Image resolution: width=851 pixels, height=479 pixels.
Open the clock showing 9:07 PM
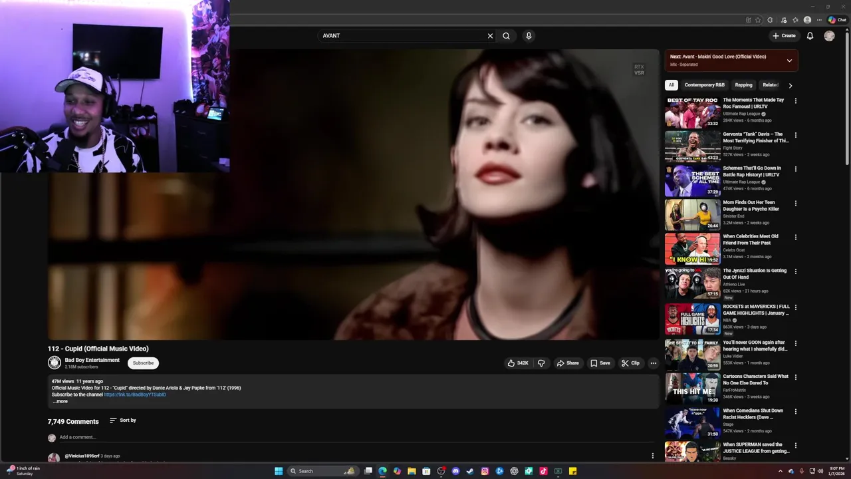coord(837,471)
